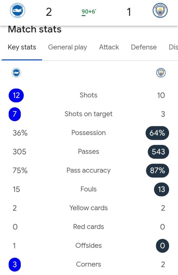This screenshot has width=178, height=275.
Task: Show the partially visible Dis tab
Action: pos(173,47)
